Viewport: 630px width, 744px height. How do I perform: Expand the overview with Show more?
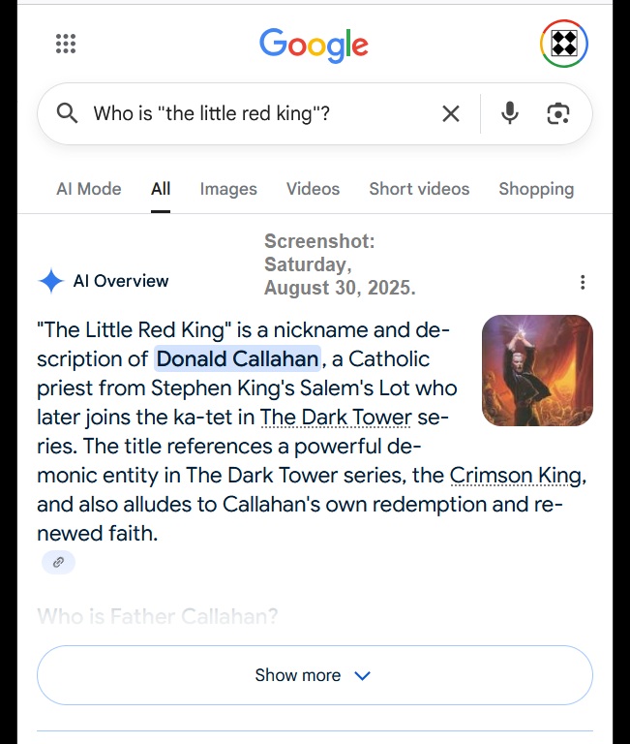click(x=314, y=675)
